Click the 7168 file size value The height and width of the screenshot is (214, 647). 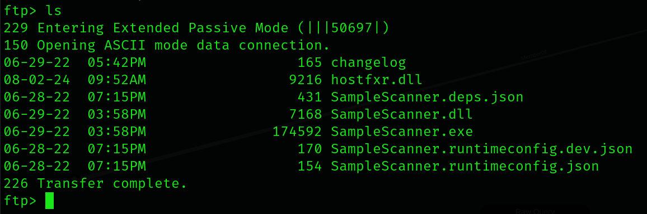pos(306,115)
